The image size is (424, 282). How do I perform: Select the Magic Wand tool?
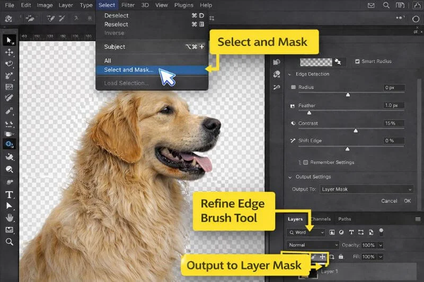[9, 76]
